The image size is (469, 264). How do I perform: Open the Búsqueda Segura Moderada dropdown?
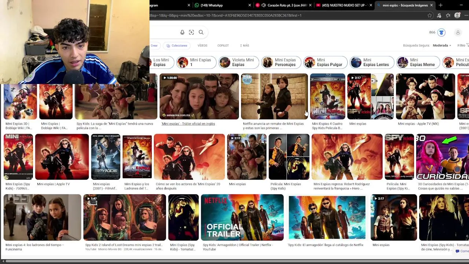(442, 45)
